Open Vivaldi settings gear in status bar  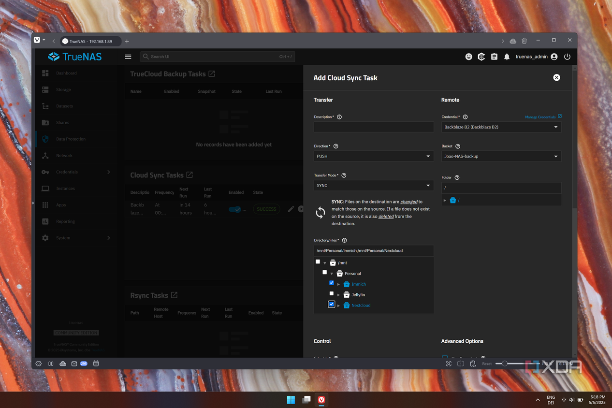tap(39, 364)
